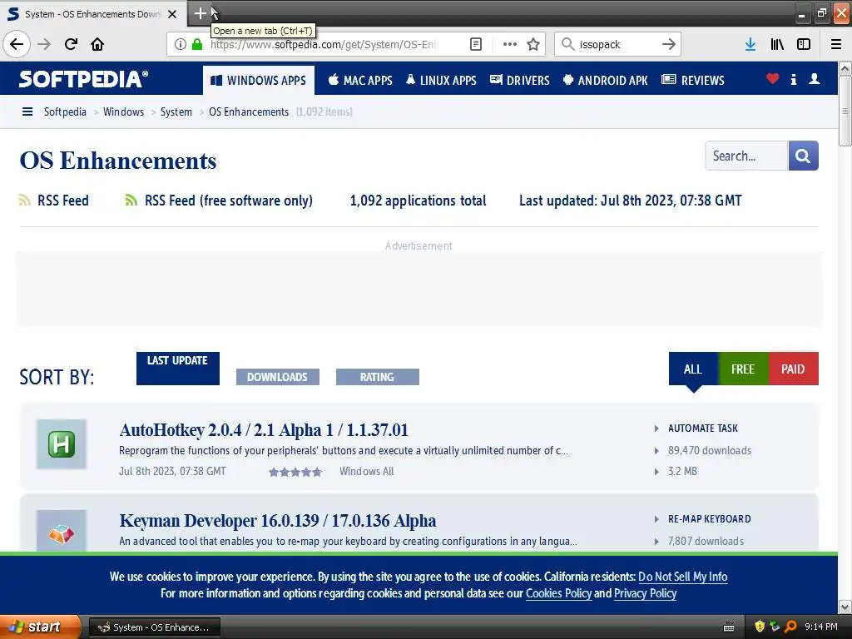
Task: Click the red heart favorites icon
Action: pos(773,79)
